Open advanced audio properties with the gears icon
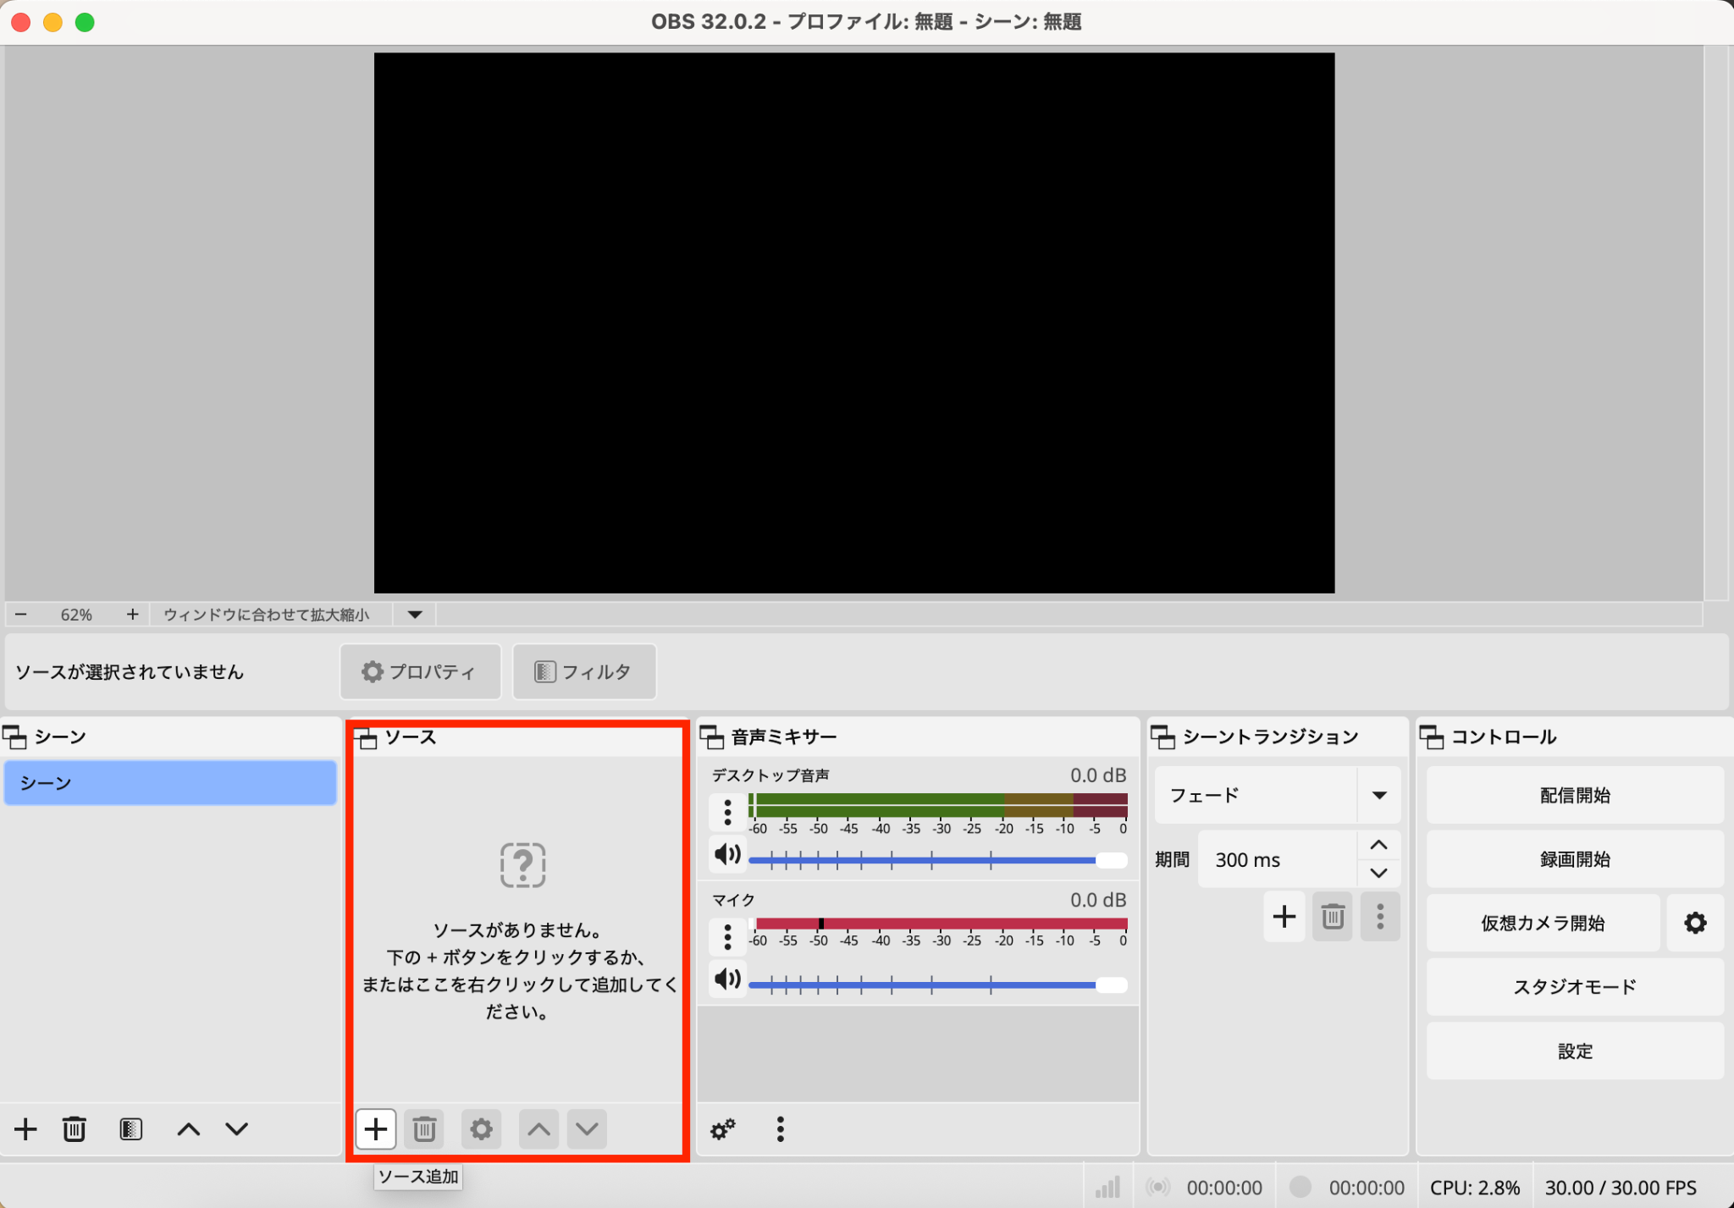Screen dimensions: 1734x1208 pyautogui.click(x=722, y=1128)
